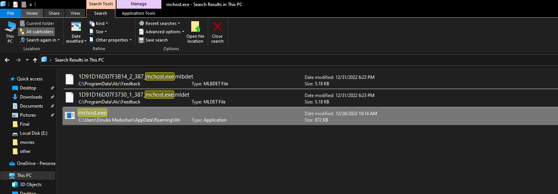This screenshot has height=194, width=558.
Task: Click the Local Disk (E:) drive icon
Action: click(x=15, y=134)
